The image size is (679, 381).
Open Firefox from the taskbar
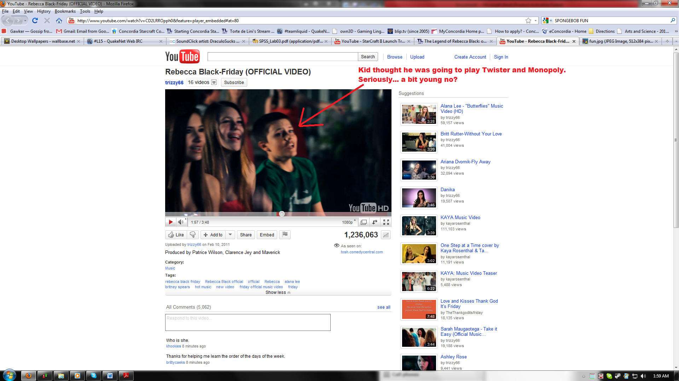29,376
